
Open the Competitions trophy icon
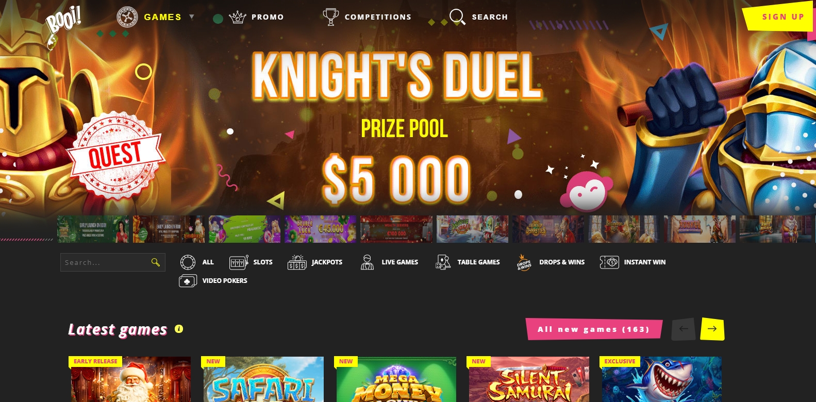click(330, 17)
